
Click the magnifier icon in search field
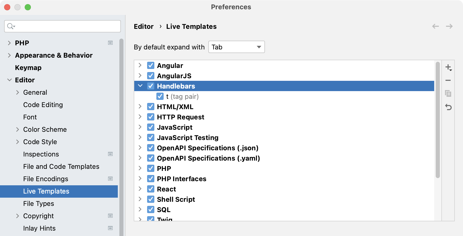[x=10, y=26]
